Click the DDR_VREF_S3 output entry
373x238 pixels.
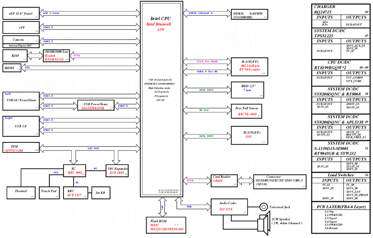pos(356,137)
